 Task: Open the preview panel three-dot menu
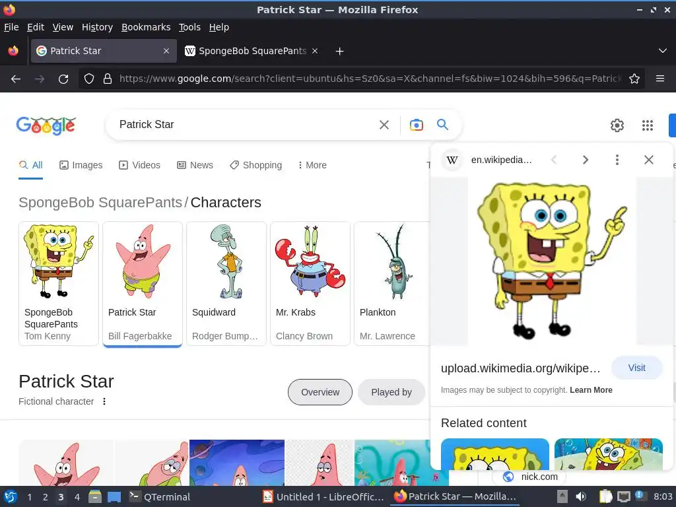[617, 160]
